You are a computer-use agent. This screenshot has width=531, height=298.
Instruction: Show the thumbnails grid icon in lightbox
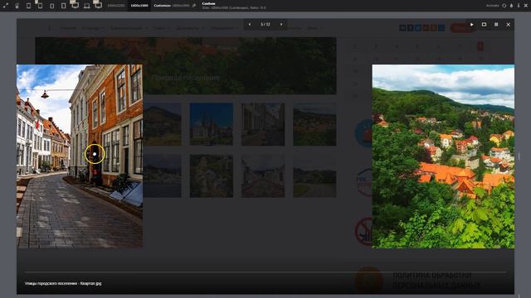point(496,24)
